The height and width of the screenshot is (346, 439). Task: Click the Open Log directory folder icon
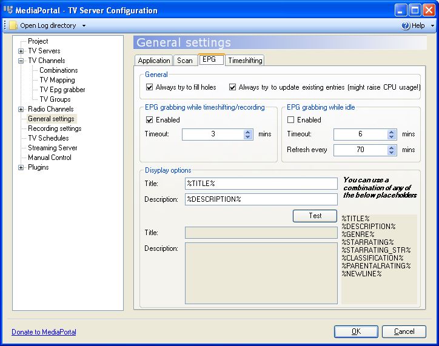click(x=13, y=25)
